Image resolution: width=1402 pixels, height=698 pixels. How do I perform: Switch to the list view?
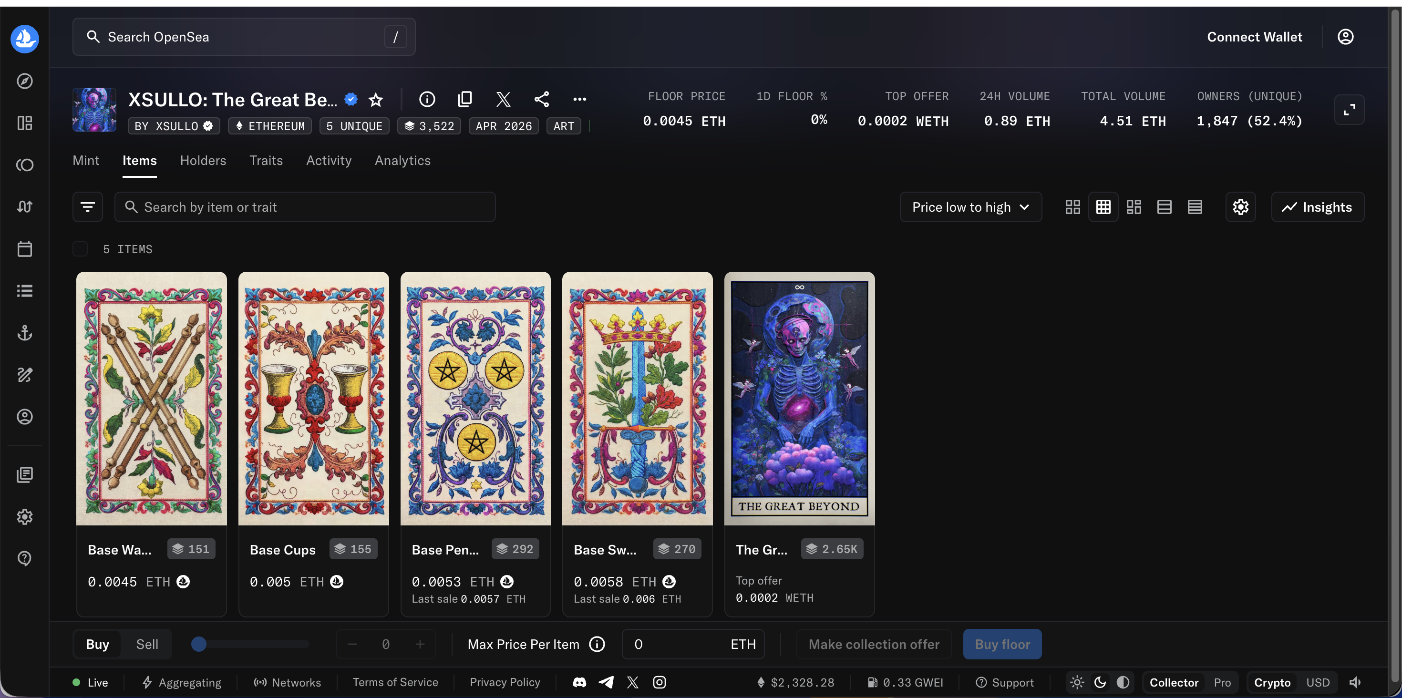1164,207
